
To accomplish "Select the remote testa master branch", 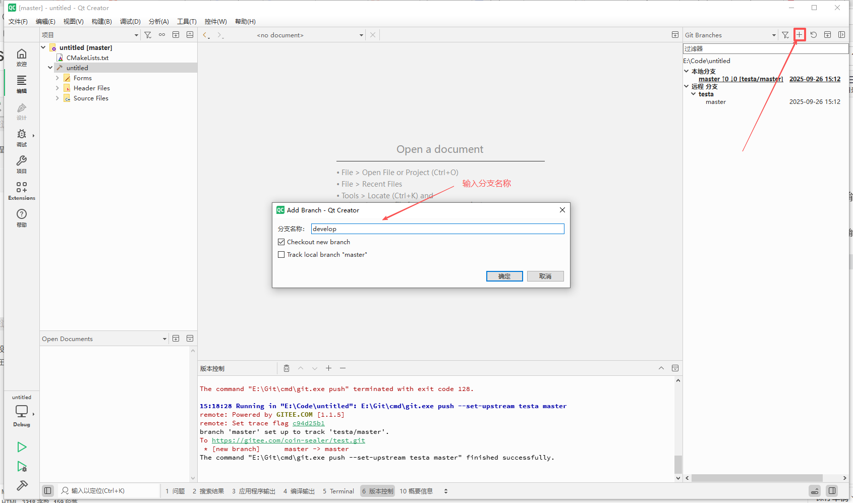I will 716,101.
